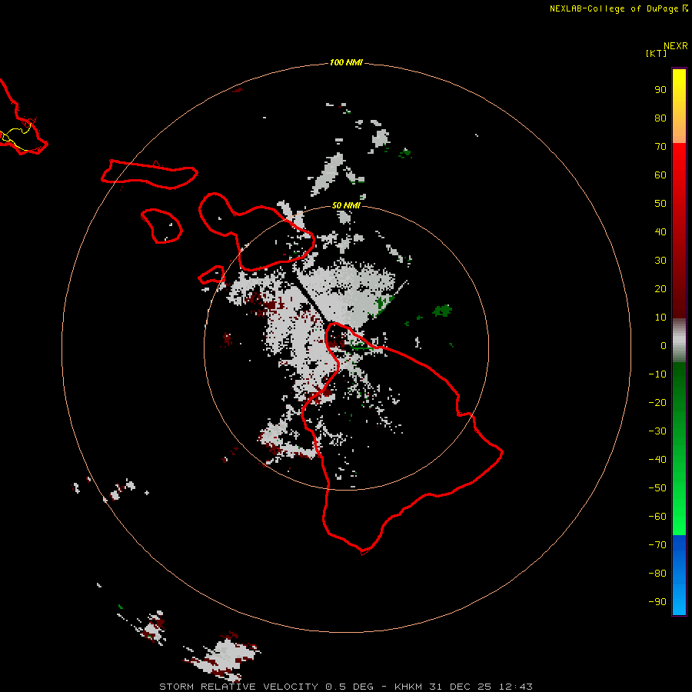Click the 70 value on the velocity scale
692x692 pixels.
click(x=660, y=147)
